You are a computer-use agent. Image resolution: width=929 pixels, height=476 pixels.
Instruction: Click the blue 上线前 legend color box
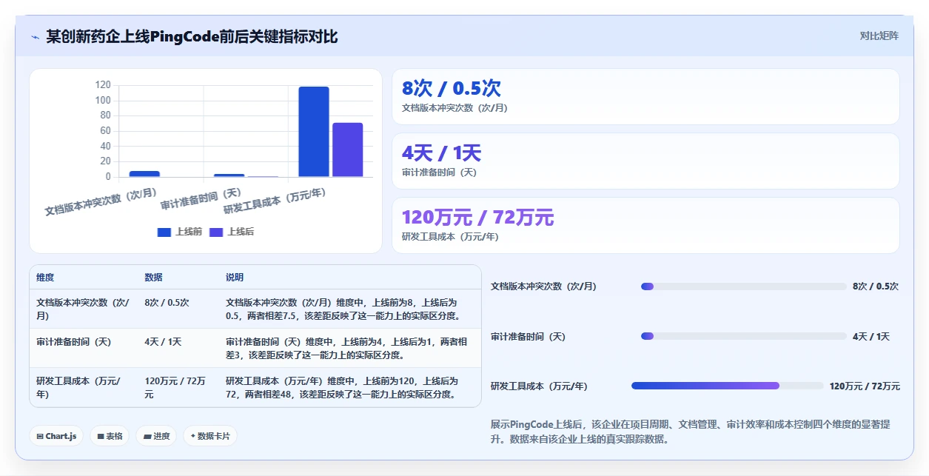pyautogui.click(x=164, y=232)
